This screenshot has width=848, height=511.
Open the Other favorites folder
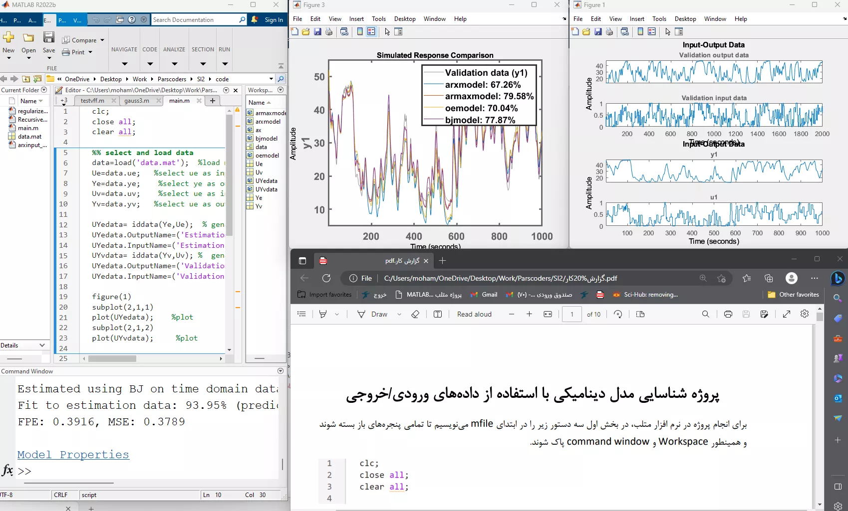[793, 295]
